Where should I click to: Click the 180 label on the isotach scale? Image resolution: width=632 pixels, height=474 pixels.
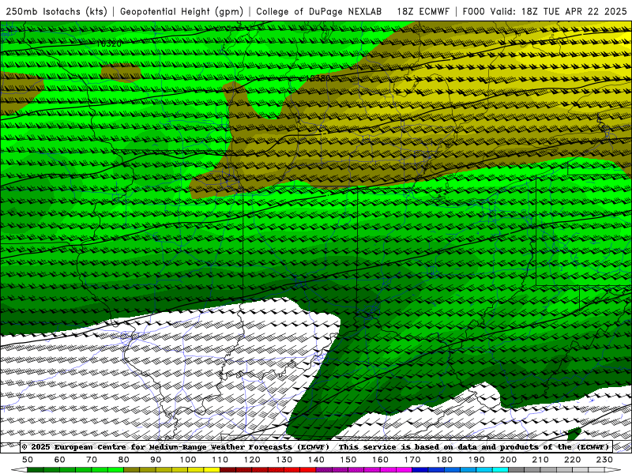coord(444,460)
